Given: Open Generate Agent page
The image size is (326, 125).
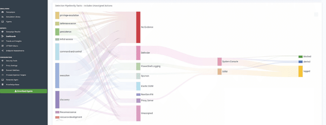Looking at the screenshot, I should click(x=12, y=80).
